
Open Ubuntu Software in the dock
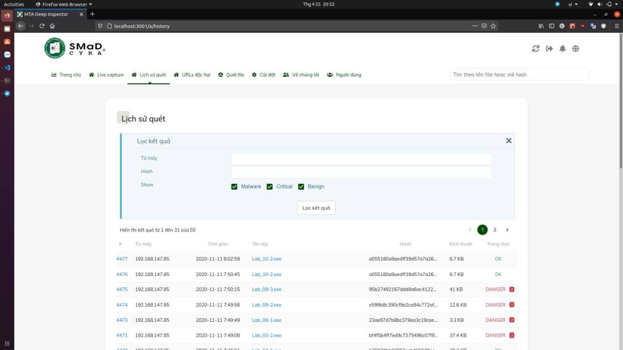[7, 42]
